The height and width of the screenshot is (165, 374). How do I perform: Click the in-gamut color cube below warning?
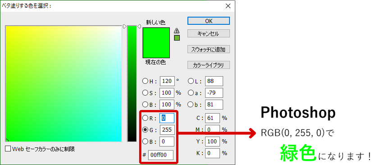[177, 38]
